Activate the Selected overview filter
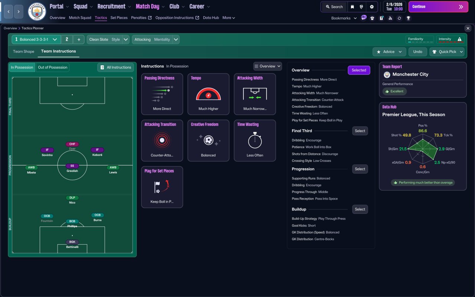Viewport: 475px width, 297px height. (359, 70)
